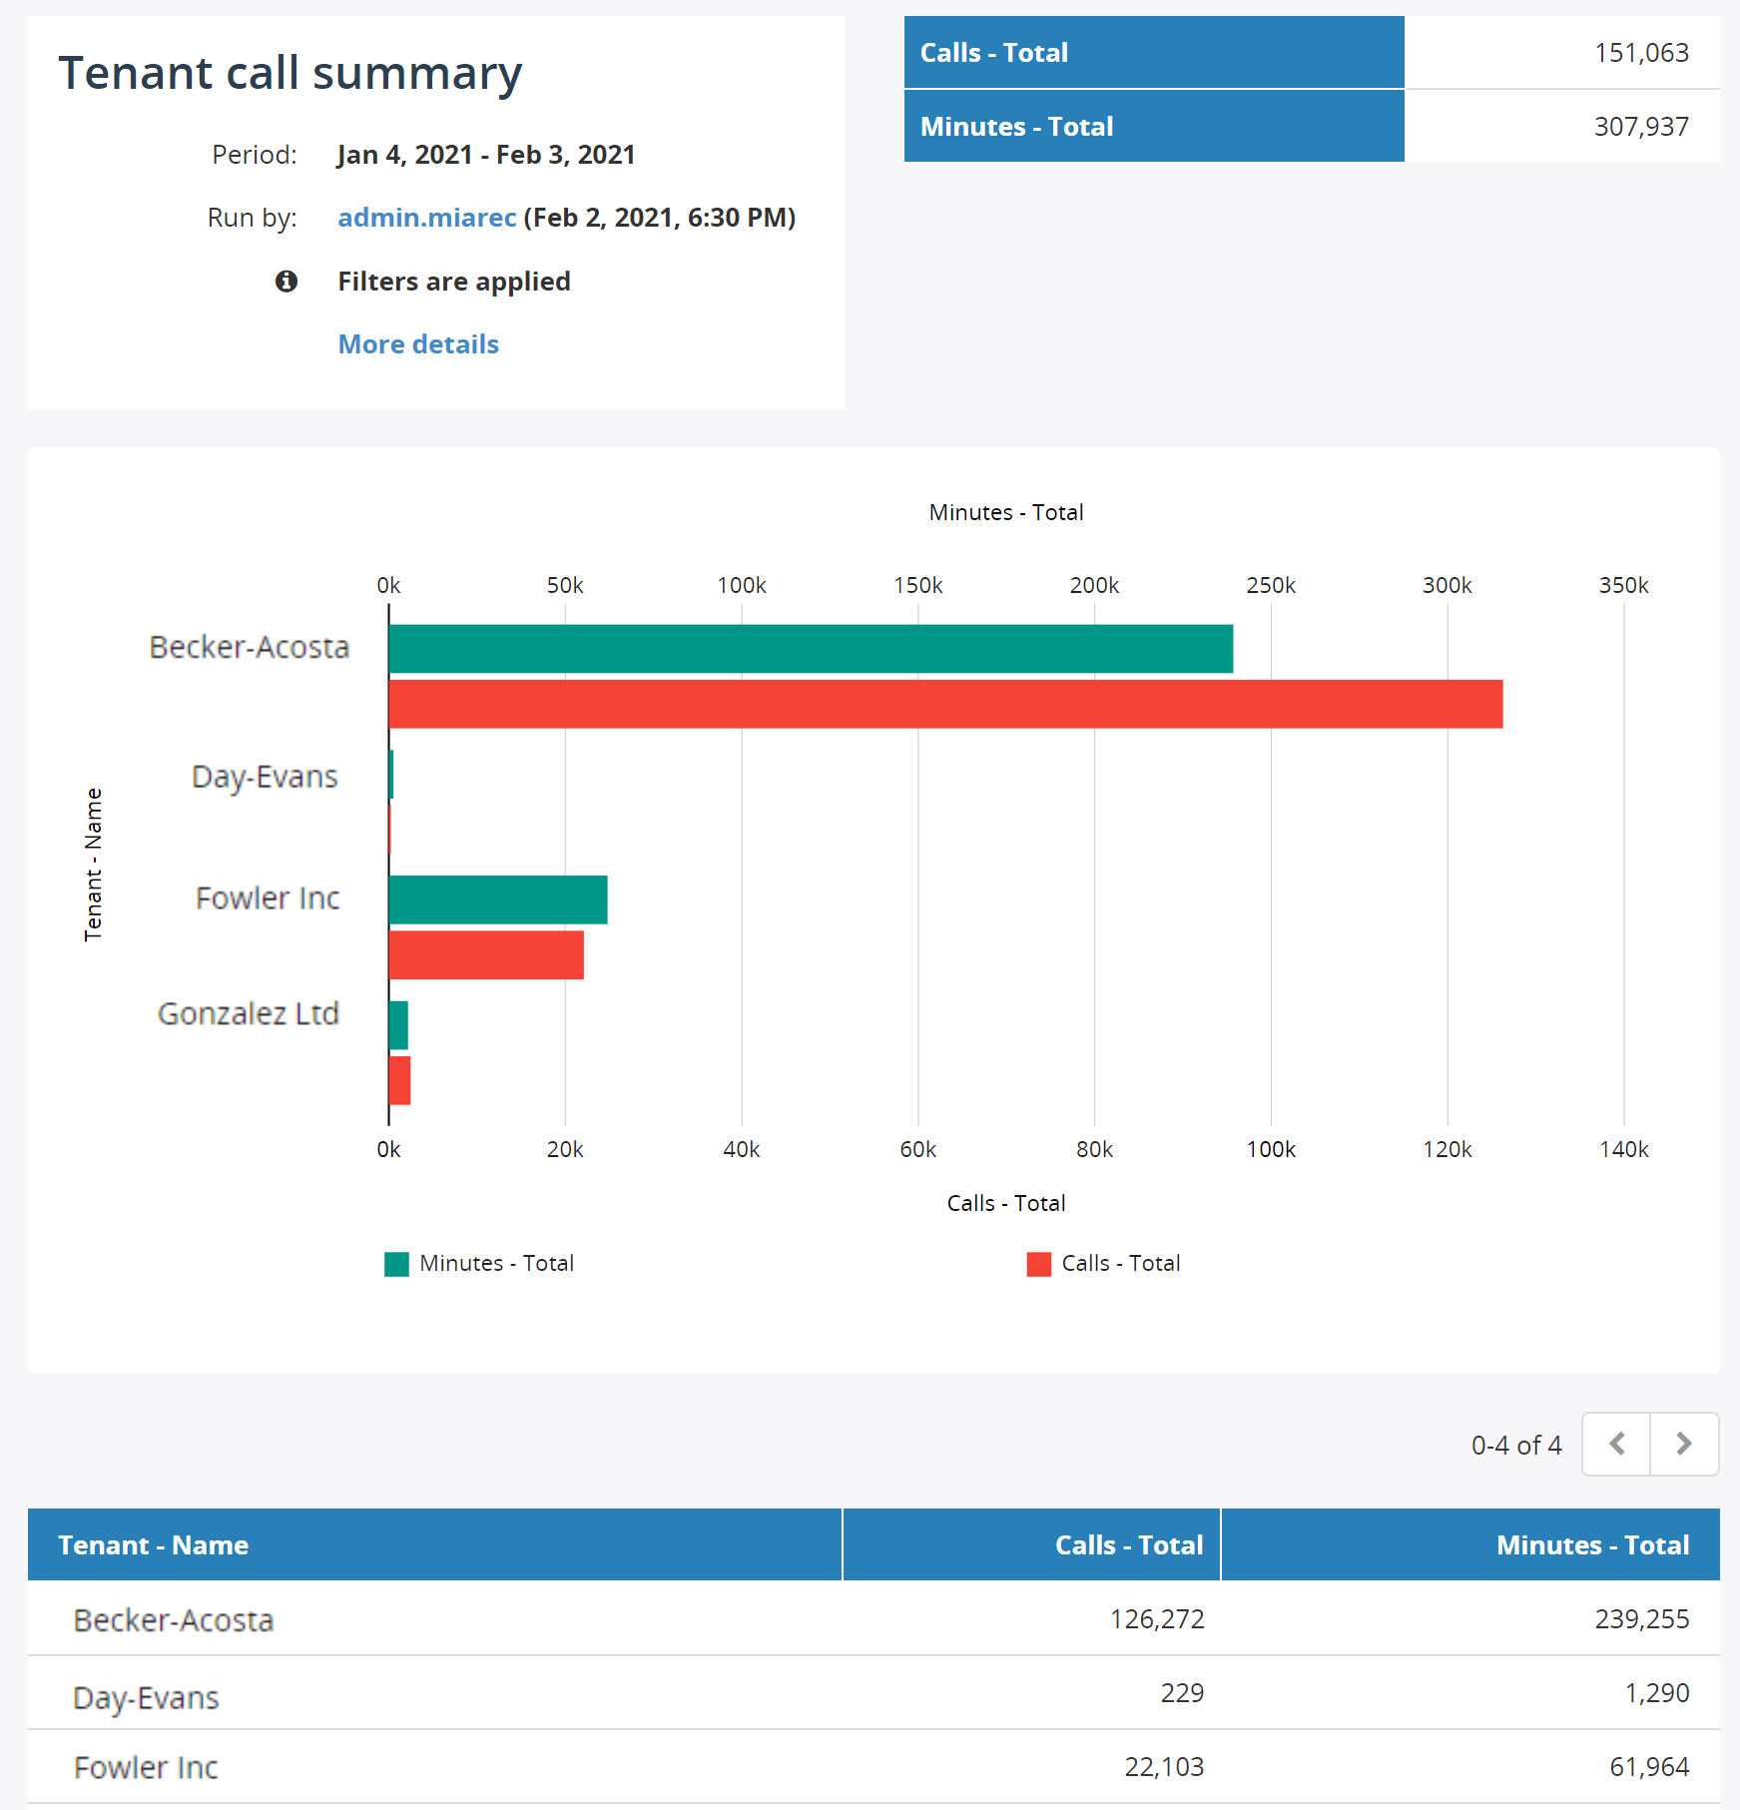
Task: Toggle Calls - Total legend series
Action: click(1103, 1264)
